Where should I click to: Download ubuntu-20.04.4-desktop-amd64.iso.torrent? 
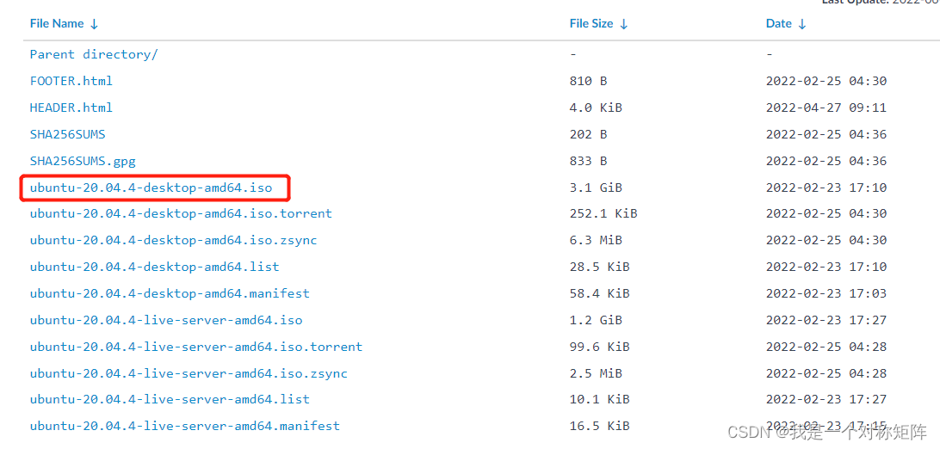pos(181,213)
